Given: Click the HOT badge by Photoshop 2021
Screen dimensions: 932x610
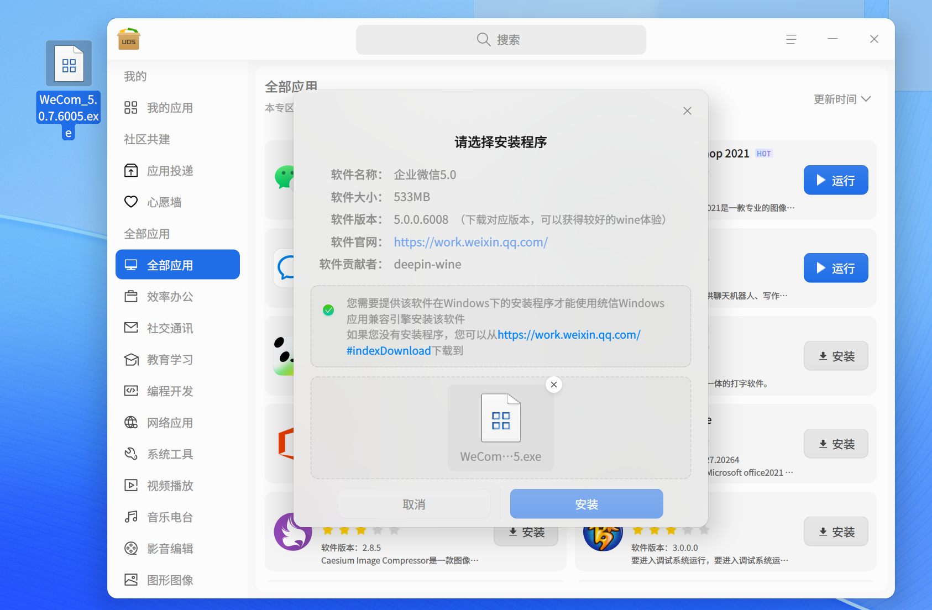Looking at the screenshot, I should 764,154.
